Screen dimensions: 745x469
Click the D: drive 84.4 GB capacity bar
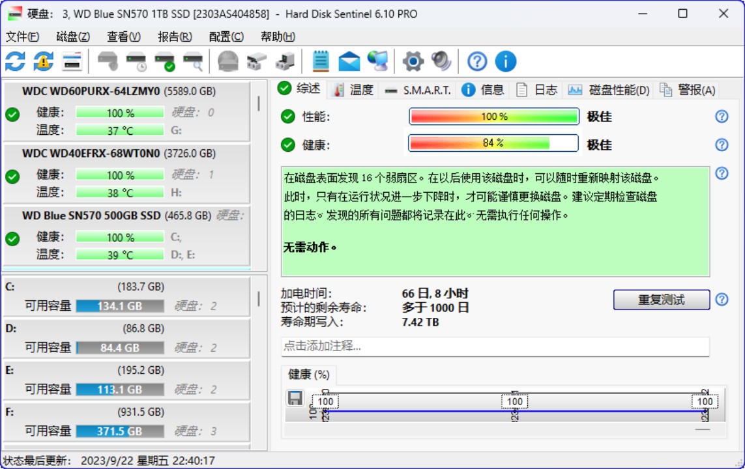tap(120, 348)
